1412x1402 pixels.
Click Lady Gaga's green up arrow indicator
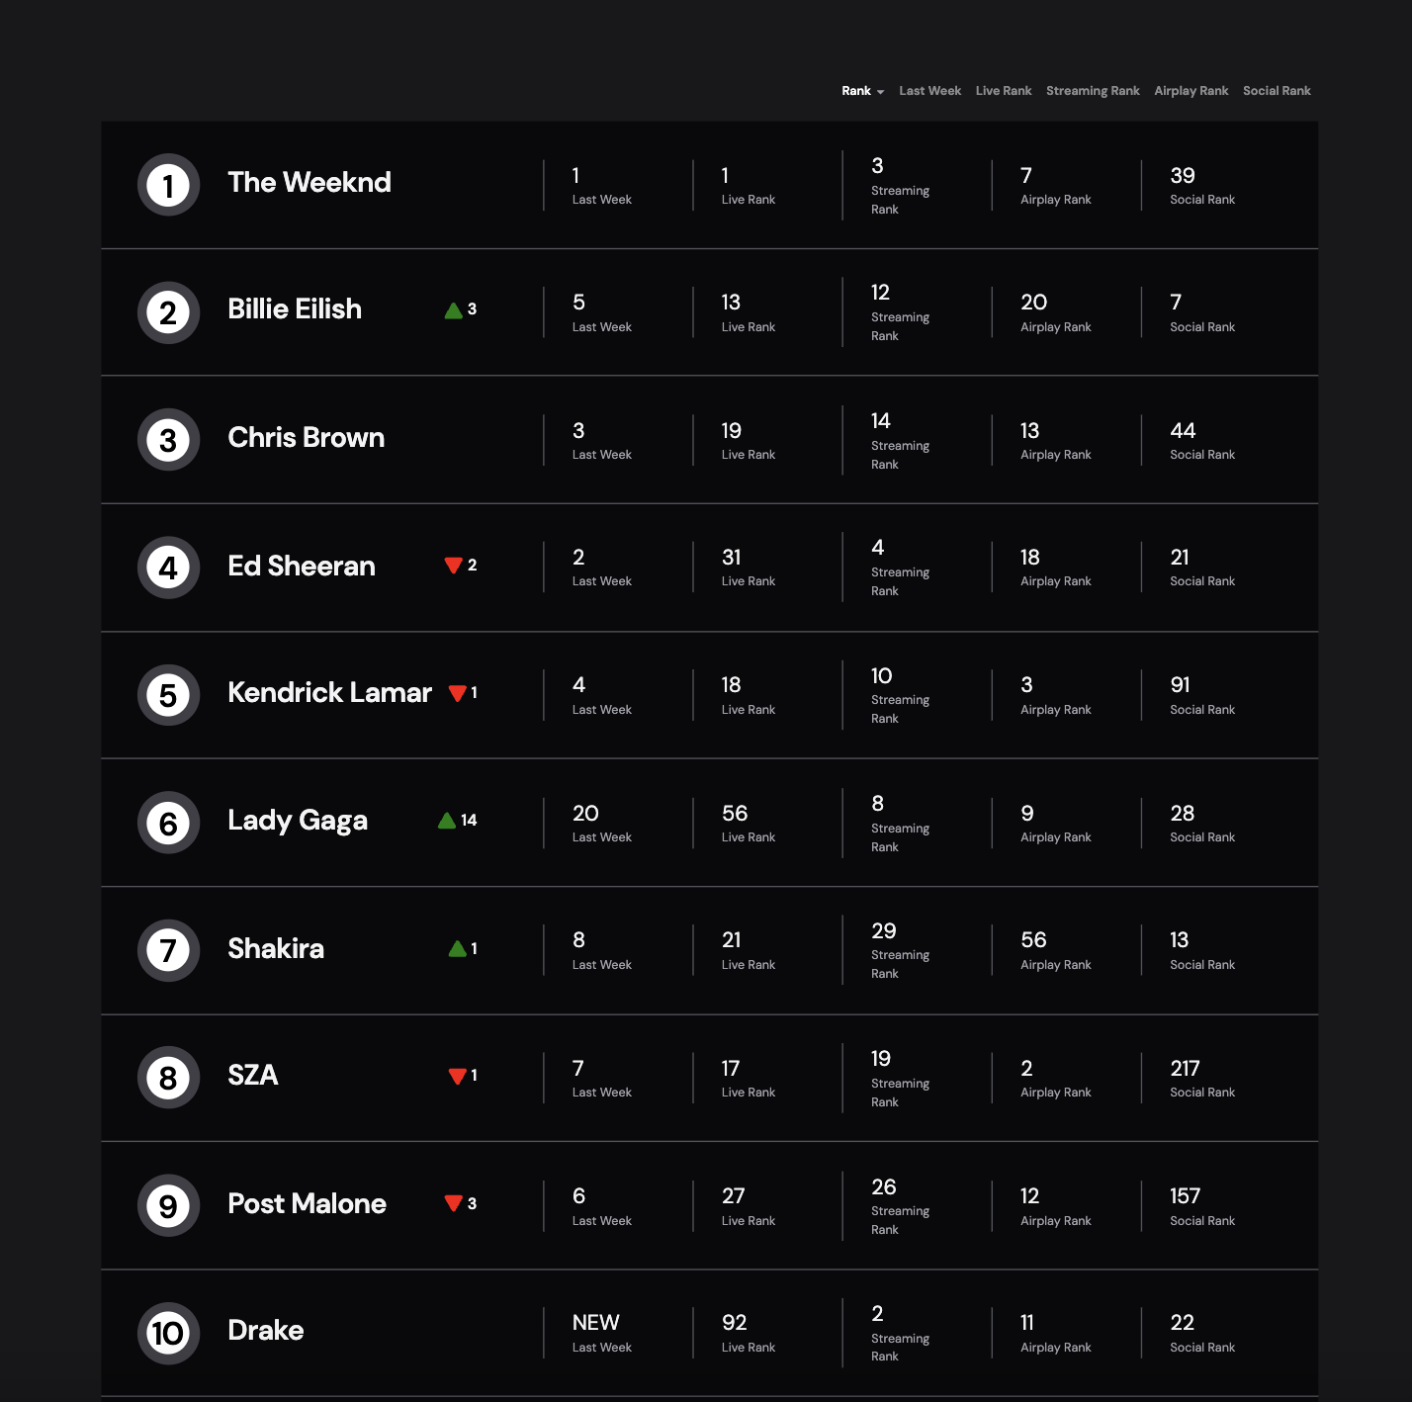pyautogui.click(x=447, y=821)
